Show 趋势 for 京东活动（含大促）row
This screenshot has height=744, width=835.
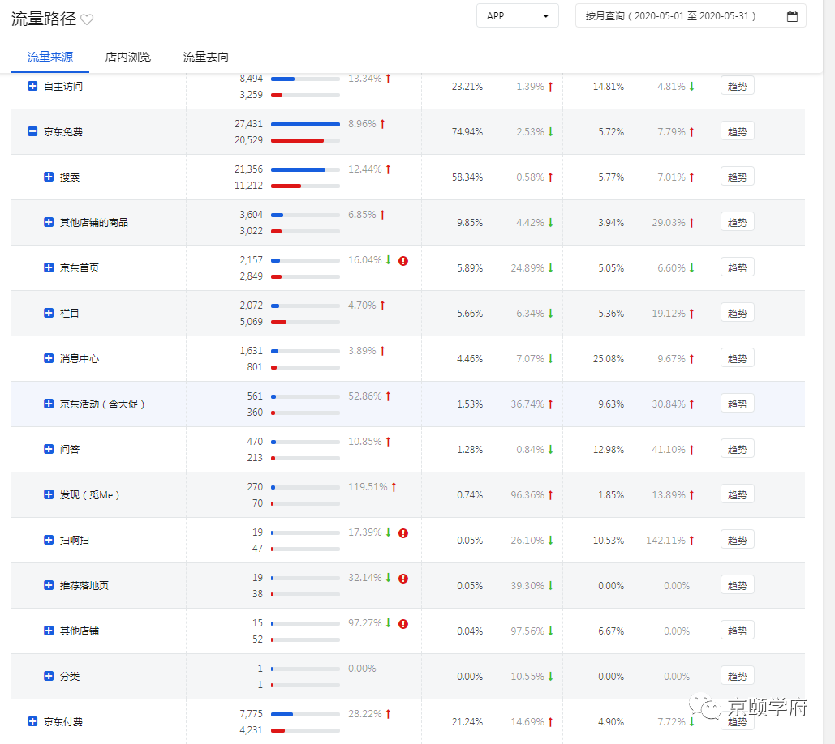pos(737,404)
